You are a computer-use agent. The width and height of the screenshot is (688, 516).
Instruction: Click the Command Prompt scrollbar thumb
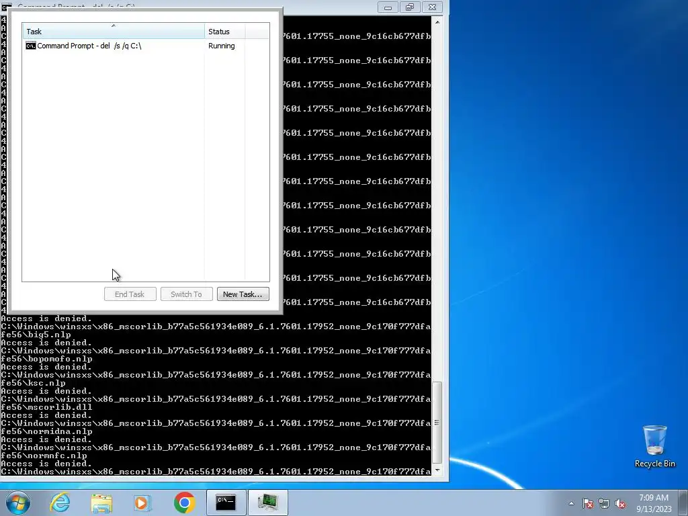(437, 423)
